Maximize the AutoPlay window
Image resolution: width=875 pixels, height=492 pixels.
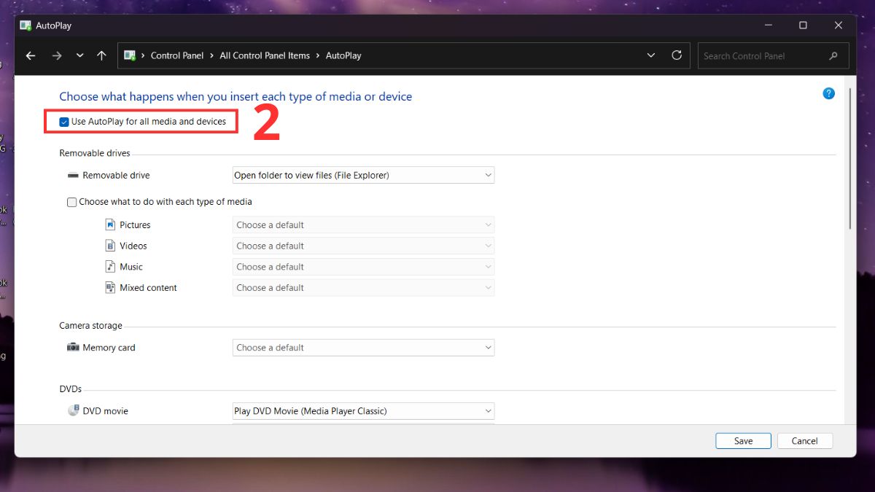point(803,26)
